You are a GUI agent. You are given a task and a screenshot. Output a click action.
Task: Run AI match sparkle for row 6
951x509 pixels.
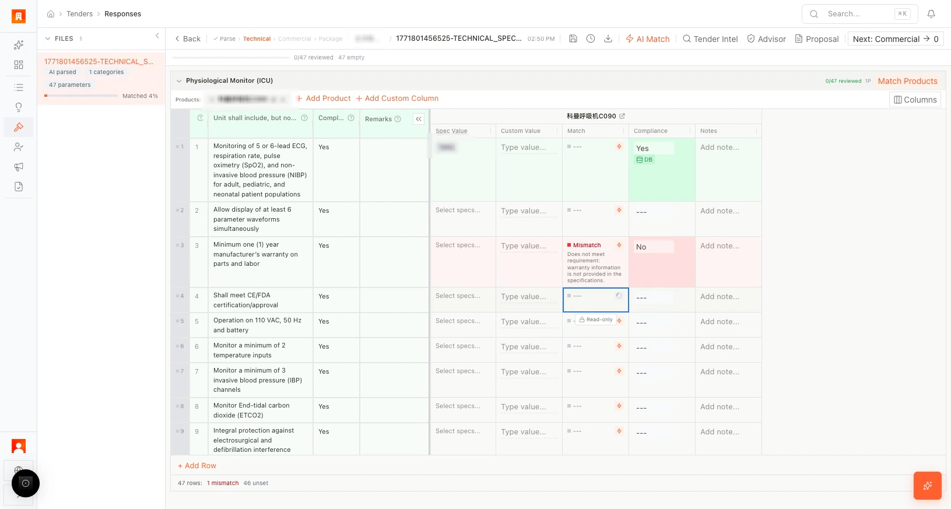click(619, 346)
